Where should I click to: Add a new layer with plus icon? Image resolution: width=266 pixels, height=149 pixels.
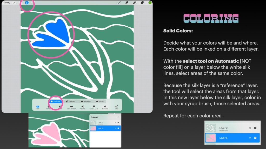118,117
